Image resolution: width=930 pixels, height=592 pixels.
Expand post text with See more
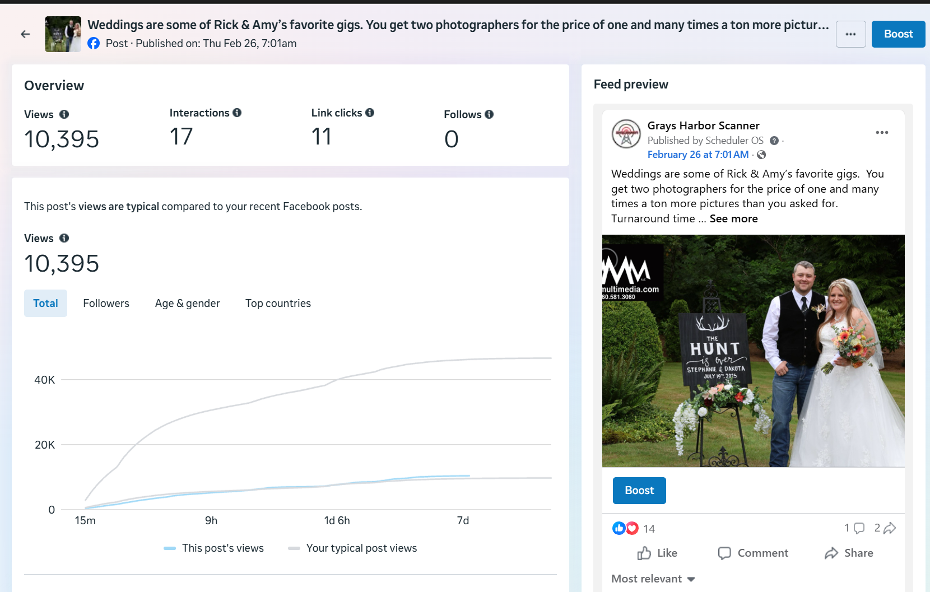click(733, 219)
